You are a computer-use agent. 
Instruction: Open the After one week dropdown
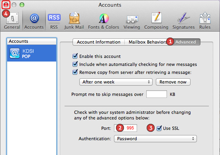pos(116,82)
